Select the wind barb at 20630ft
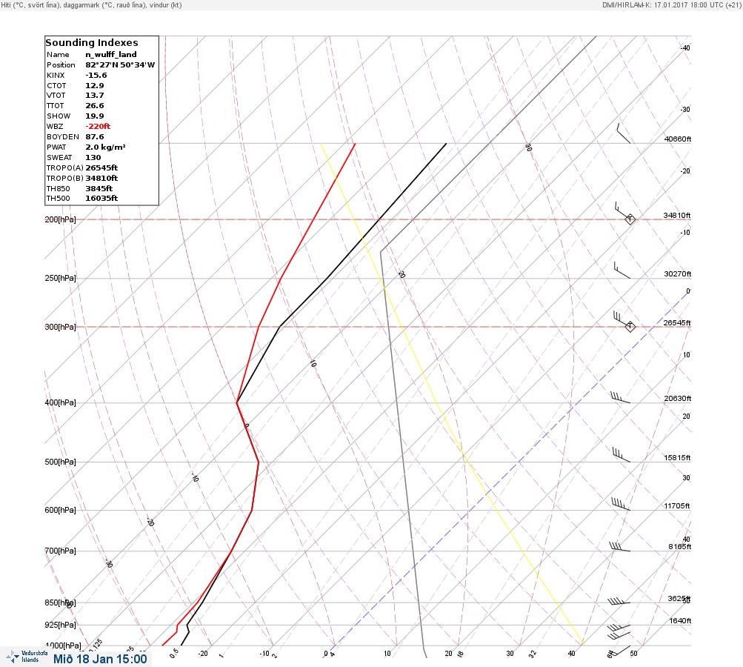 point(620,397)
